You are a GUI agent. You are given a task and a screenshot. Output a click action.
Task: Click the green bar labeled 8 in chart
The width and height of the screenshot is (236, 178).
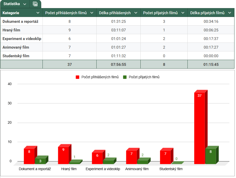210,156
